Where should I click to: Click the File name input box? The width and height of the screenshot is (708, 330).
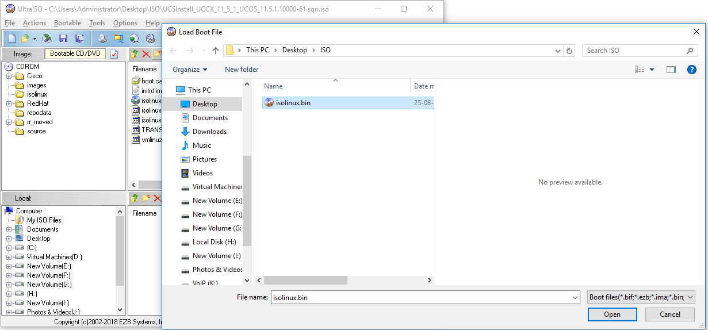pos(425,297)
